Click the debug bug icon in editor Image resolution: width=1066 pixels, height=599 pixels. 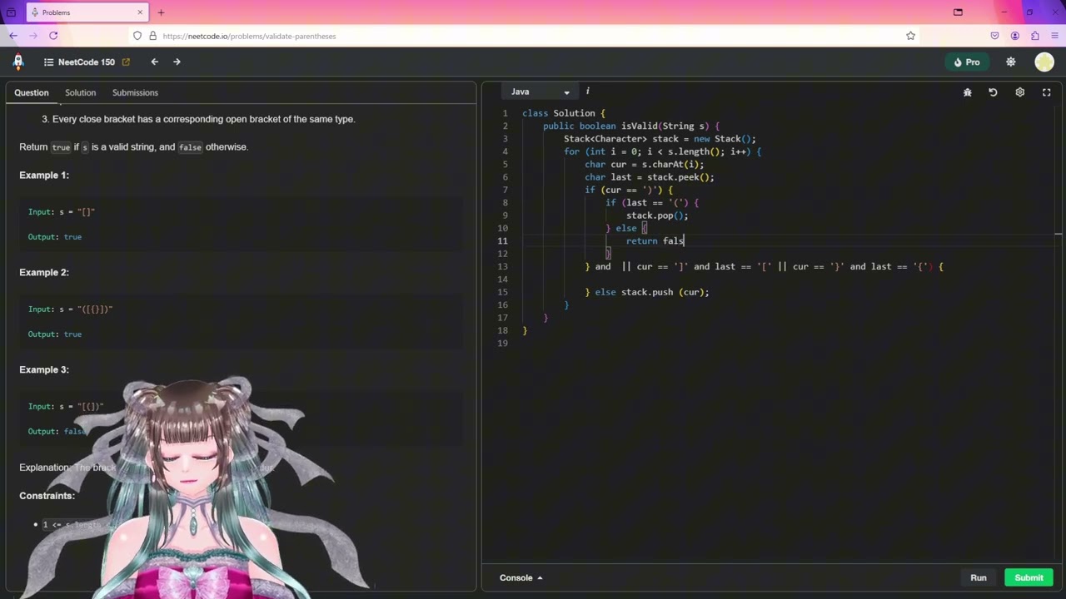(968, 92)
